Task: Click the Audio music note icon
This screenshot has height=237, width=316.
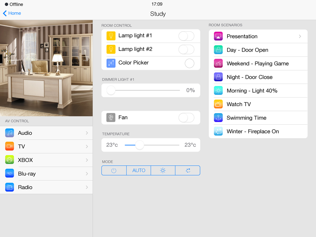Action: (x=10, y=133)
